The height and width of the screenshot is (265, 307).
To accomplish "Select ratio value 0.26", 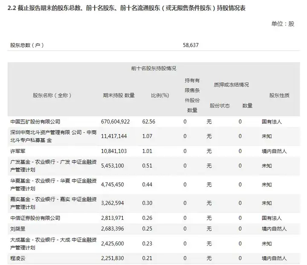I will pos(147,218).
